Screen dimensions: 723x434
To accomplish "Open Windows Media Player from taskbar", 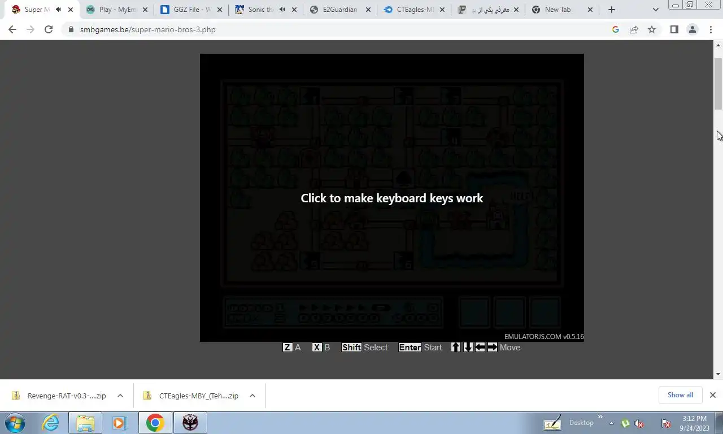I will coord(119,423).
